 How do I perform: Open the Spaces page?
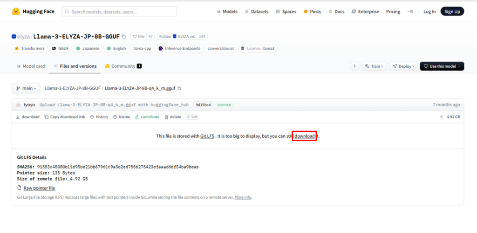pos(286,12)
